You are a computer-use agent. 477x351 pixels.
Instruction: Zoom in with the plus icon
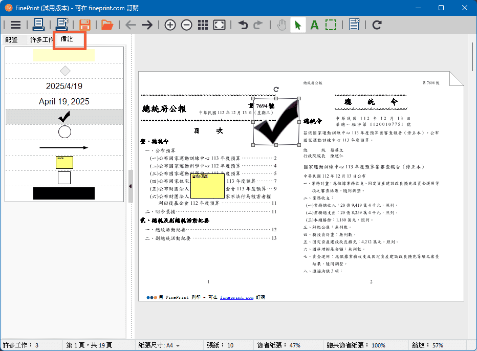170,25
